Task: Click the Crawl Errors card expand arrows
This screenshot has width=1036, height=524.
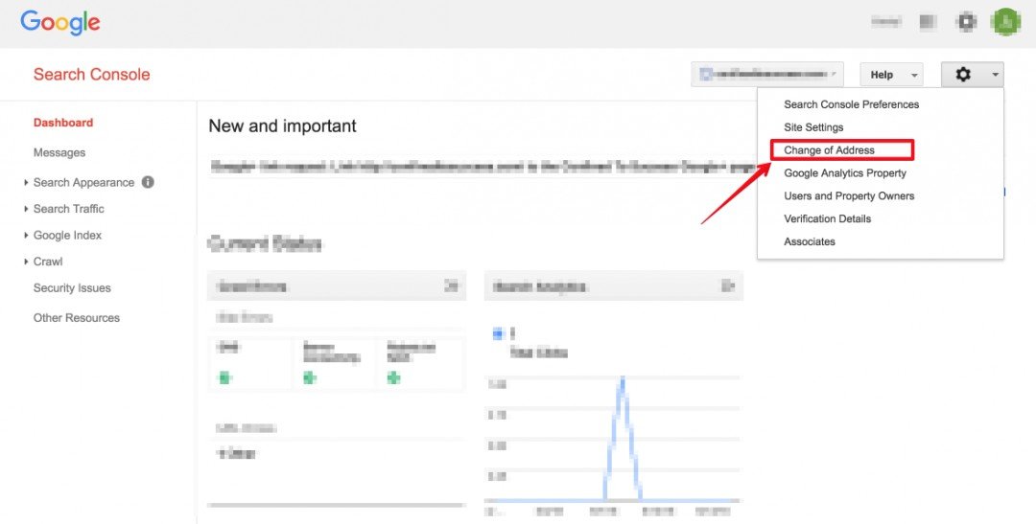Action: click(451, 286)
